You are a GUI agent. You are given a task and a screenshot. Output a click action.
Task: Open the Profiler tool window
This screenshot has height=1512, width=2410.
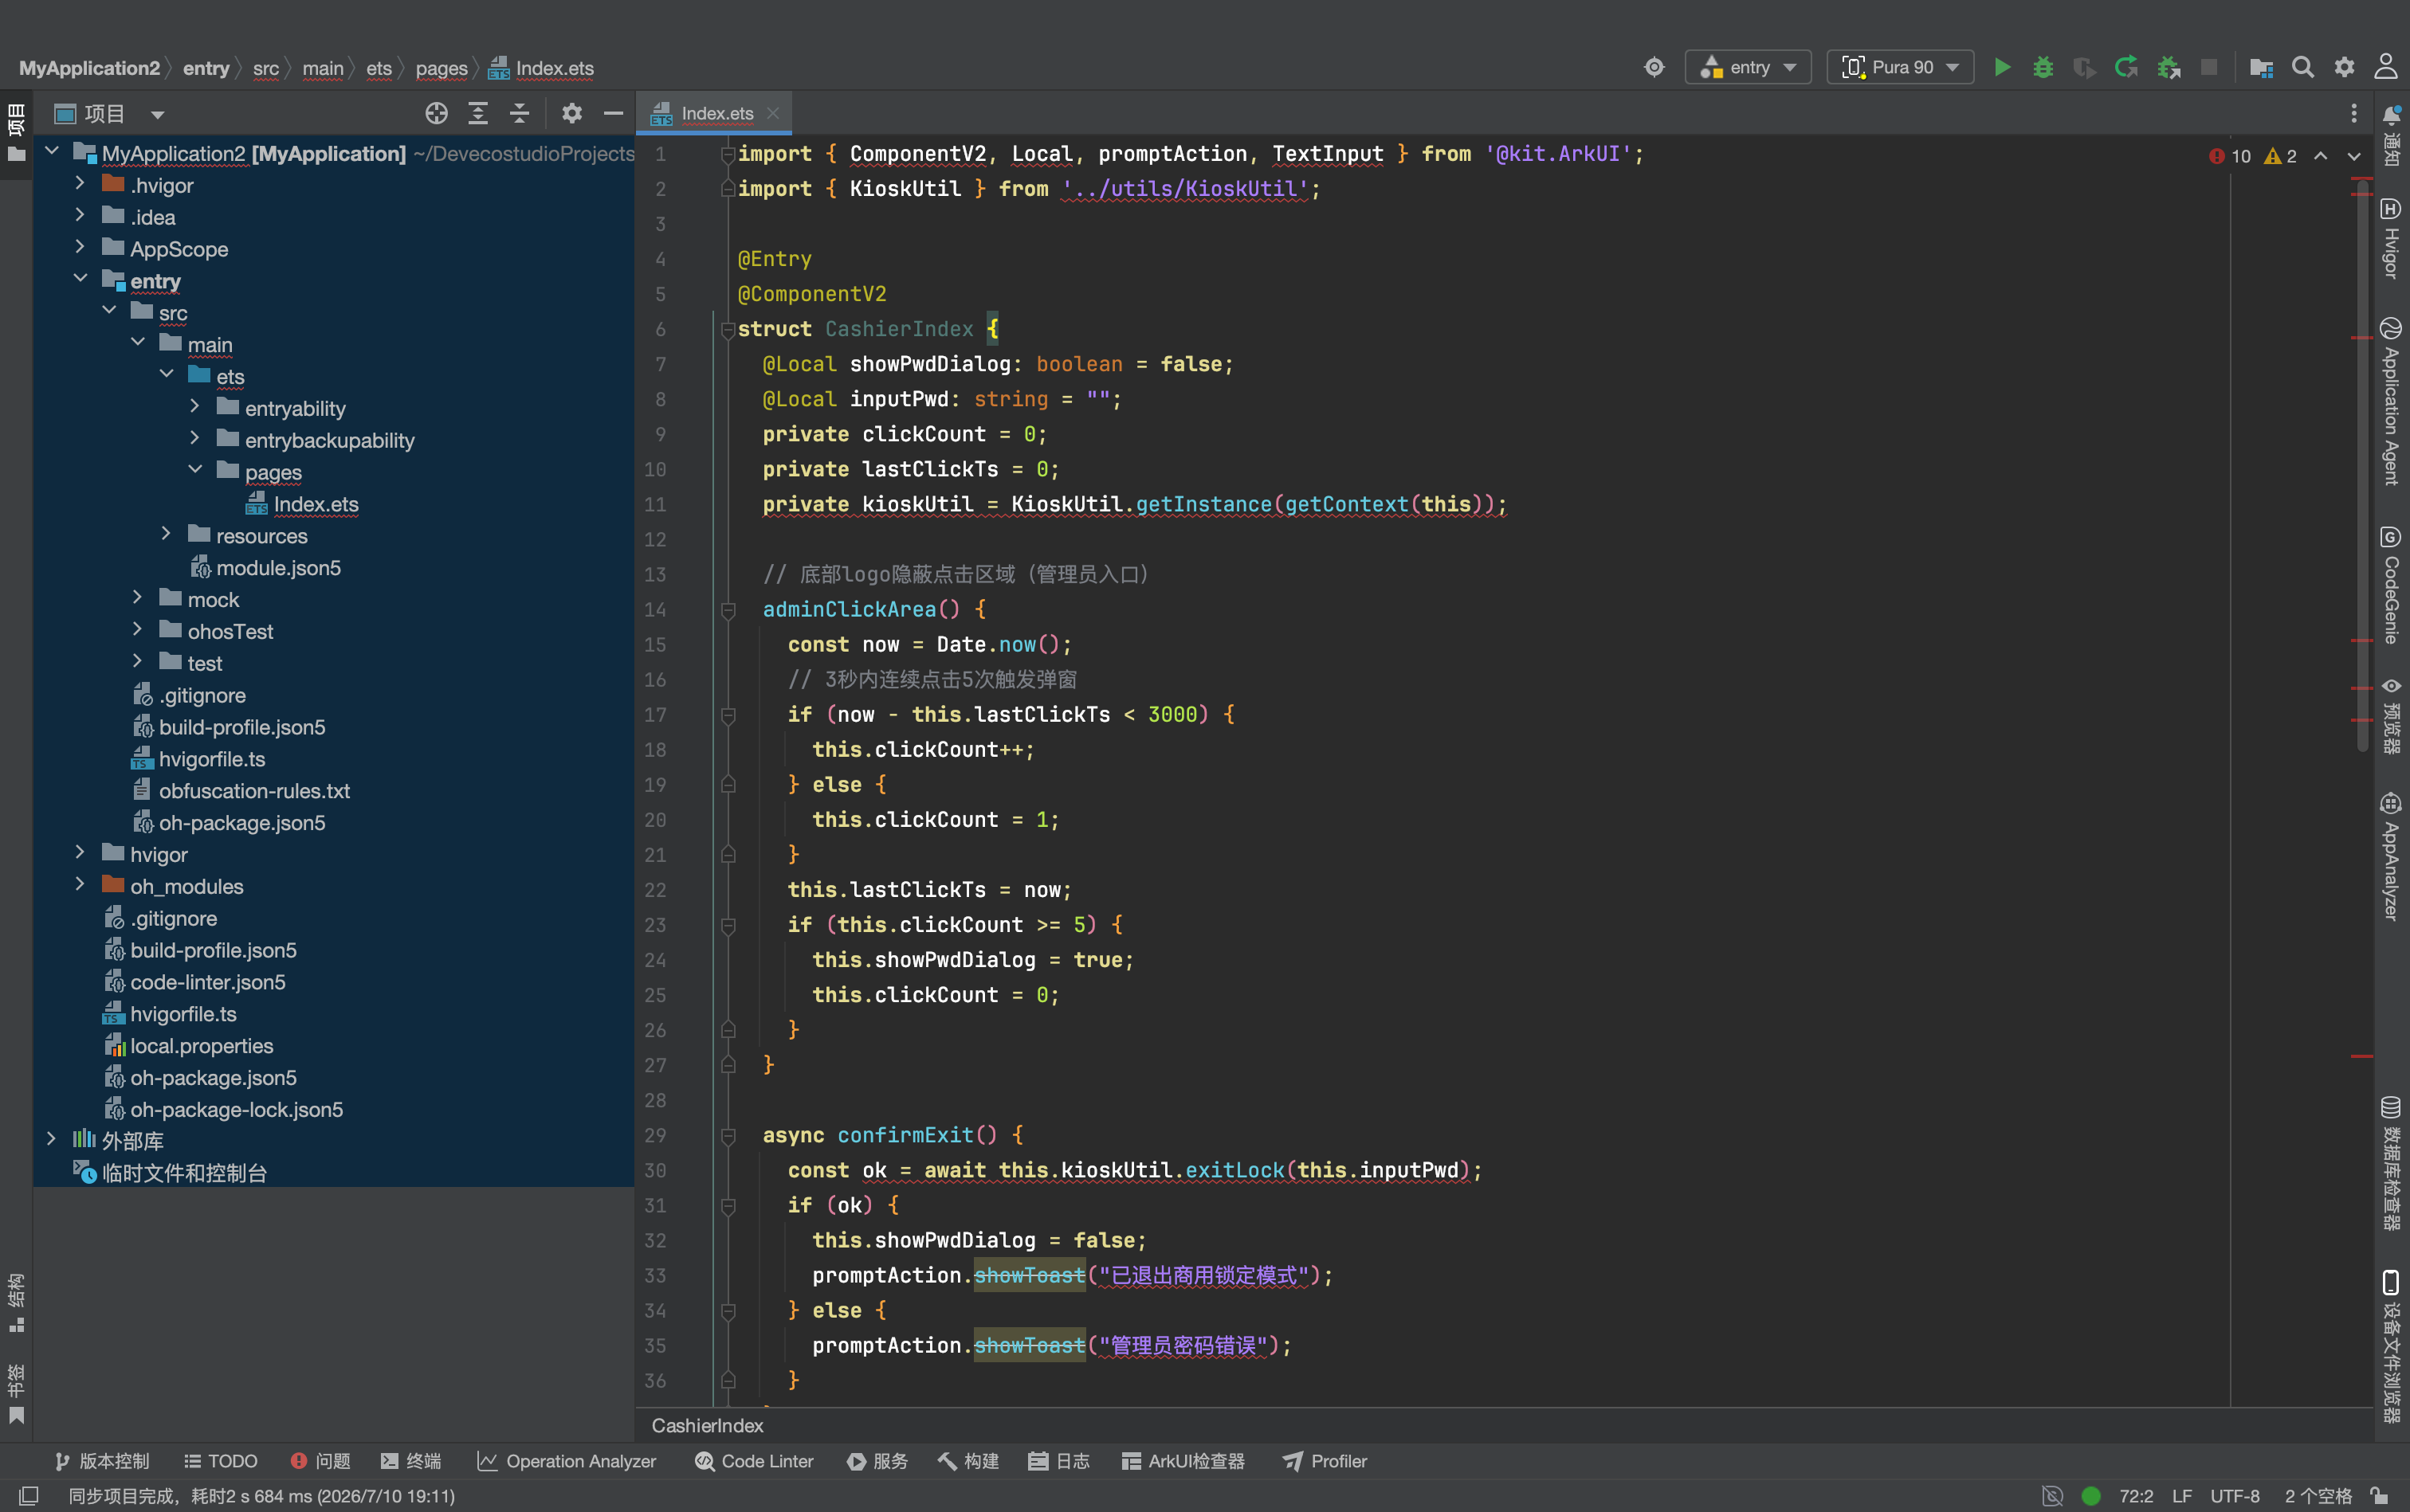pos(1325,1461)
